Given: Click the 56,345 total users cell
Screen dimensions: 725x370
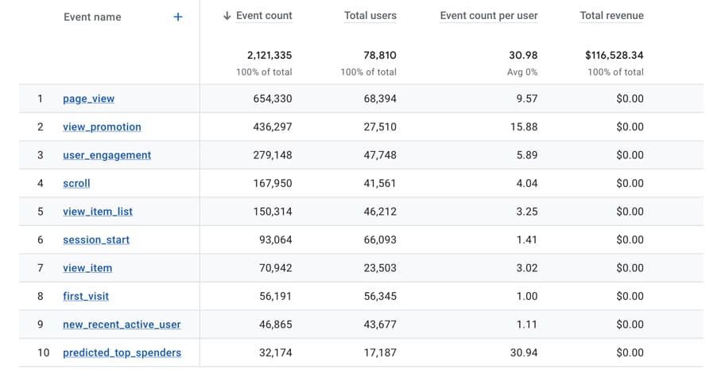Looking at the screenshot, I should 380,296.
